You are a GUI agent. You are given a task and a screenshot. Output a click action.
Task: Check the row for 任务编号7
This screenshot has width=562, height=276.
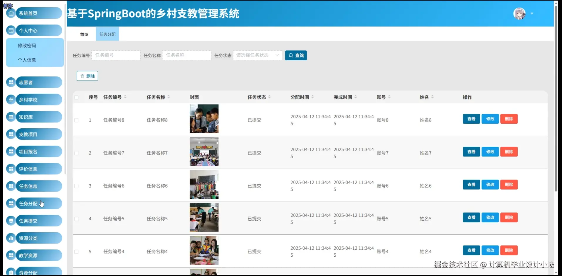[x=76, y=153]
